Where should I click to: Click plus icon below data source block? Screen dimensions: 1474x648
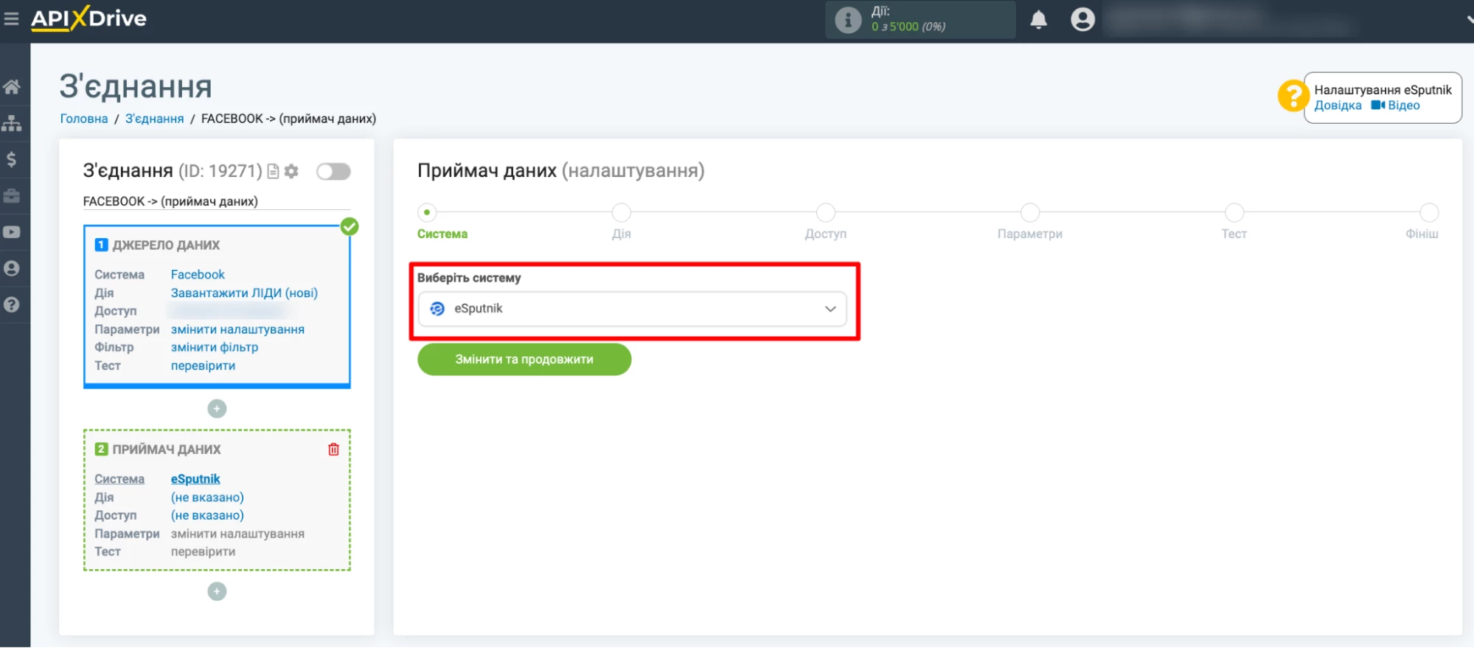point(217,408)
